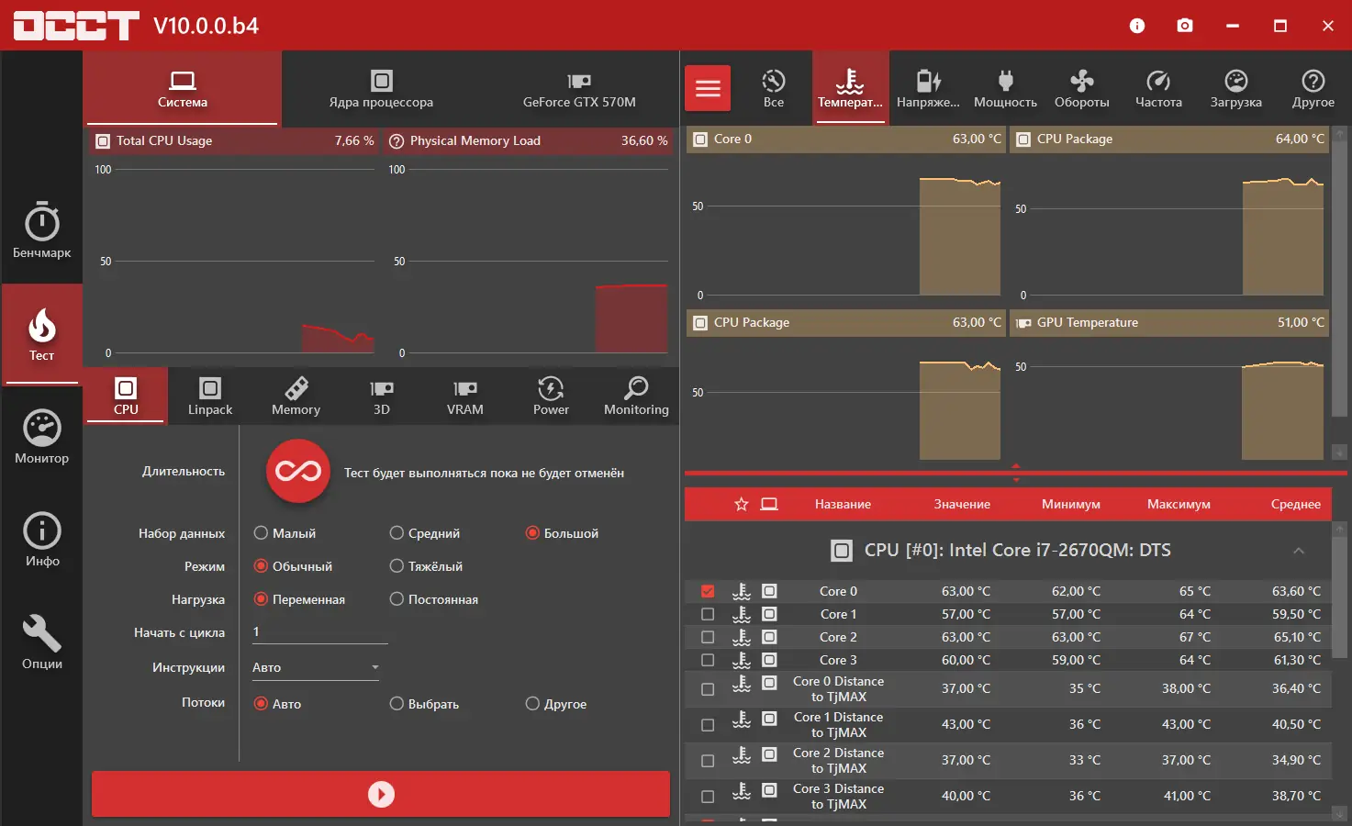Image resolution: width=1352 pixels, height=826 pixels.
Task: Open the Бенчмарк section in sidebar
Action: 41,229
